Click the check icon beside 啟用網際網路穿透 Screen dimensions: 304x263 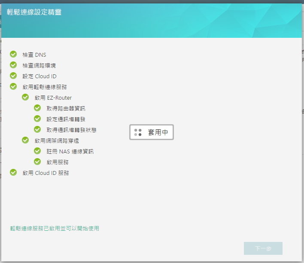(x=25, y=140)
